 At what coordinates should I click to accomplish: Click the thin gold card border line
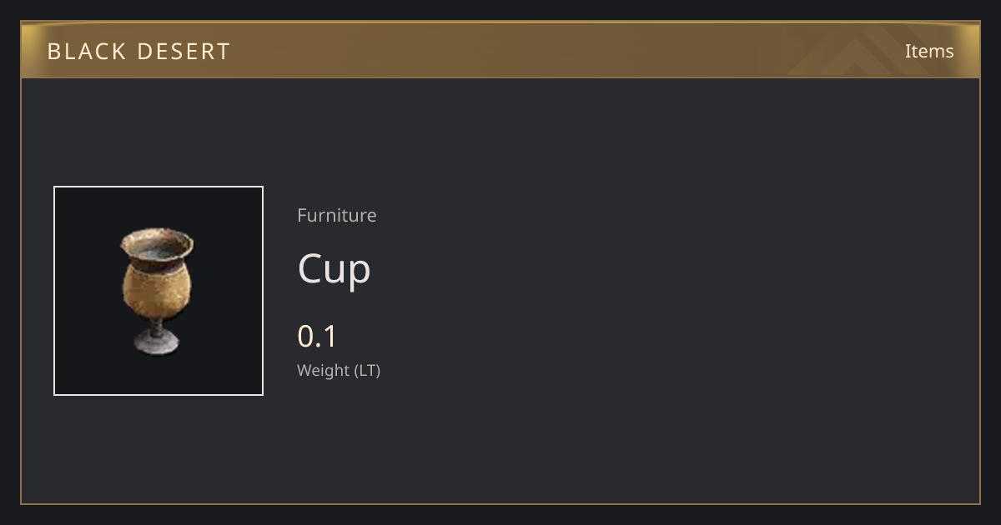tap(500, 503)
